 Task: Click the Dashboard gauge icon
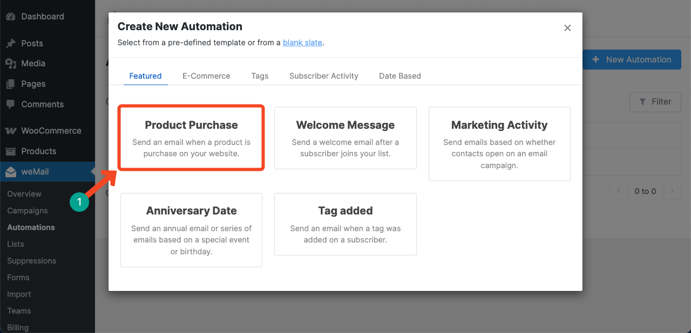click(11, 17)
